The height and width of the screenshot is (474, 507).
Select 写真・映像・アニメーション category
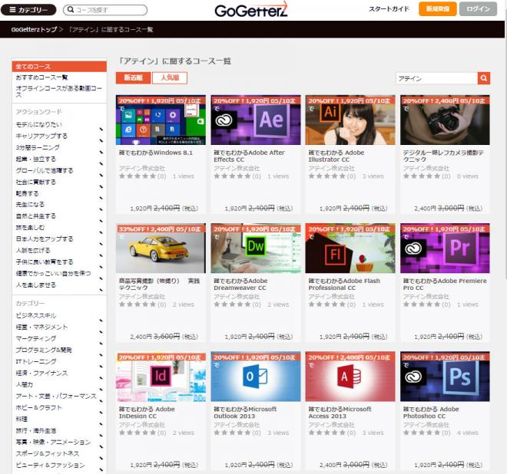(x=53, y=442)
